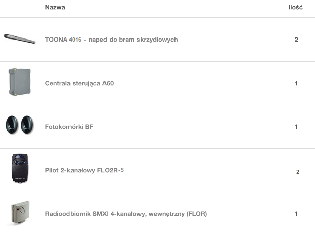Viewport: 315px width, 235px height.
Task: Click the right photocell image
Action: 28,125
